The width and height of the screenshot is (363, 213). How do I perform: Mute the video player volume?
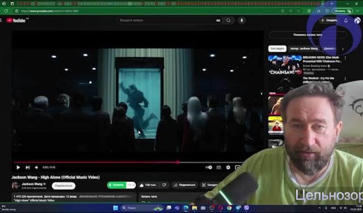click(x=36, y=168)
